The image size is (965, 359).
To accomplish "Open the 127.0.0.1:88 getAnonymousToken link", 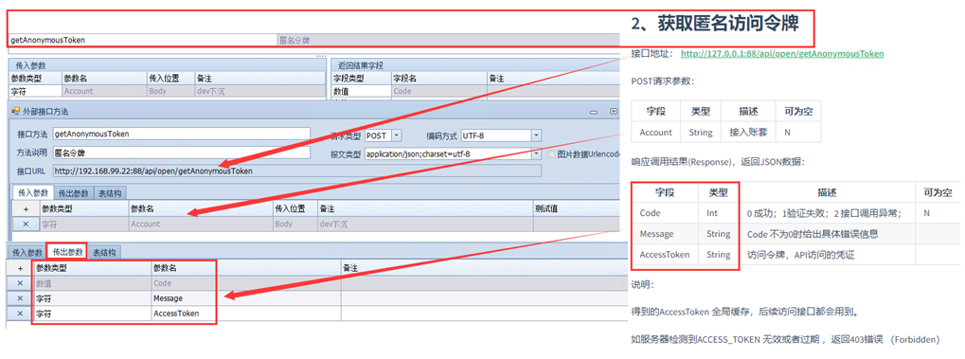I will click(x=782, y=54).
